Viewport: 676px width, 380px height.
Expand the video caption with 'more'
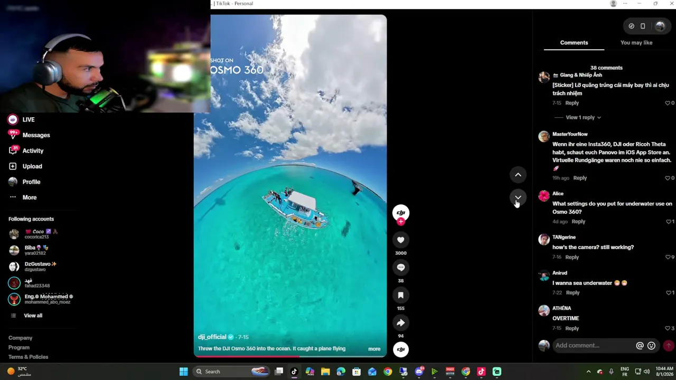[x=374, y=349]
